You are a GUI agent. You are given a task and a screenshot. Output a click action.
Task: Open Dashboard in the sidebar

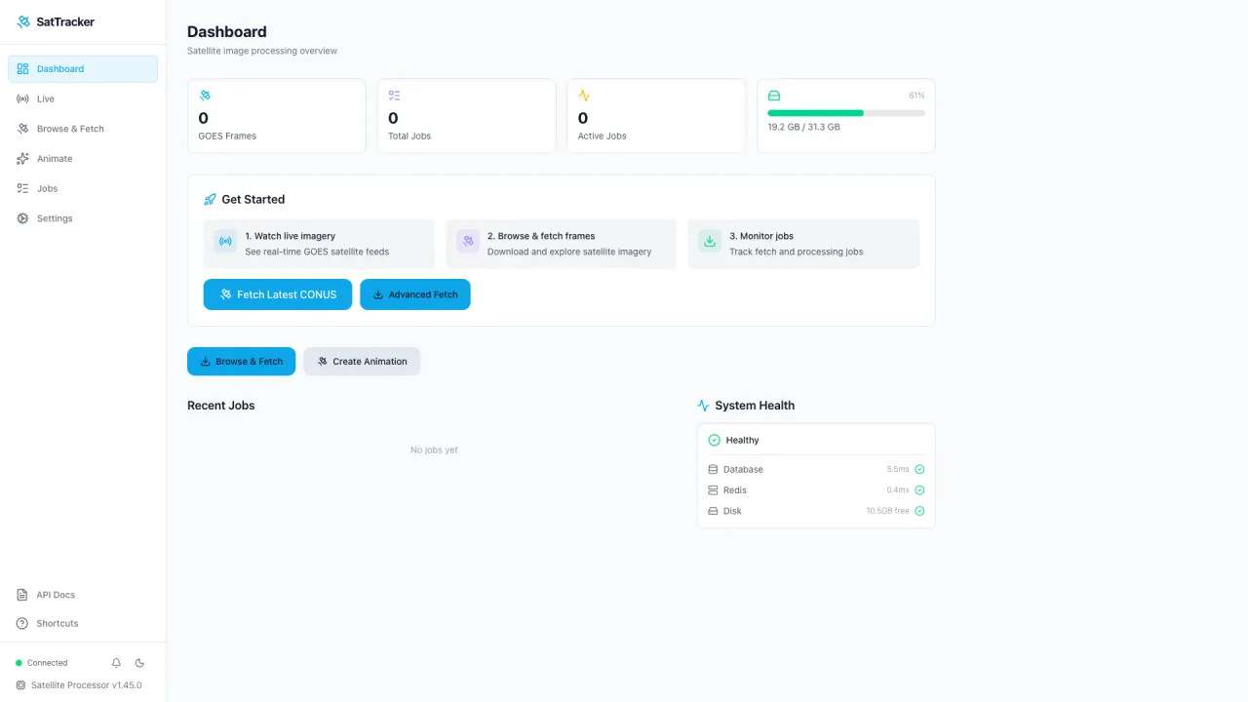click(x=83, y=69)
